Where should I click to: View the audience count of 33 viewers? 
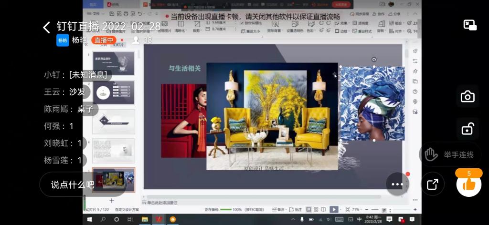tap(142, 40)
